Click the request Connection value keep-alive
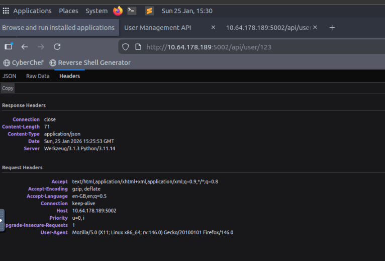Image resolution: width=385 pixels, height=261 pixels. (84, 204)
